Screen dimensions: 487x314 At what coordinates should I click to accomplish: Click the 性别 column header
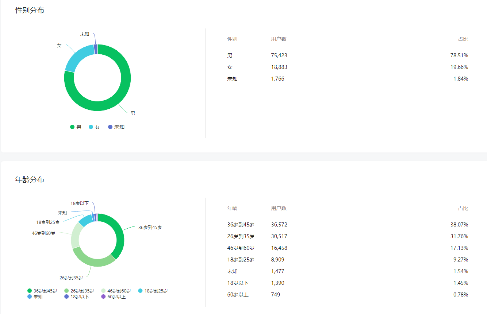coord(232,39)
